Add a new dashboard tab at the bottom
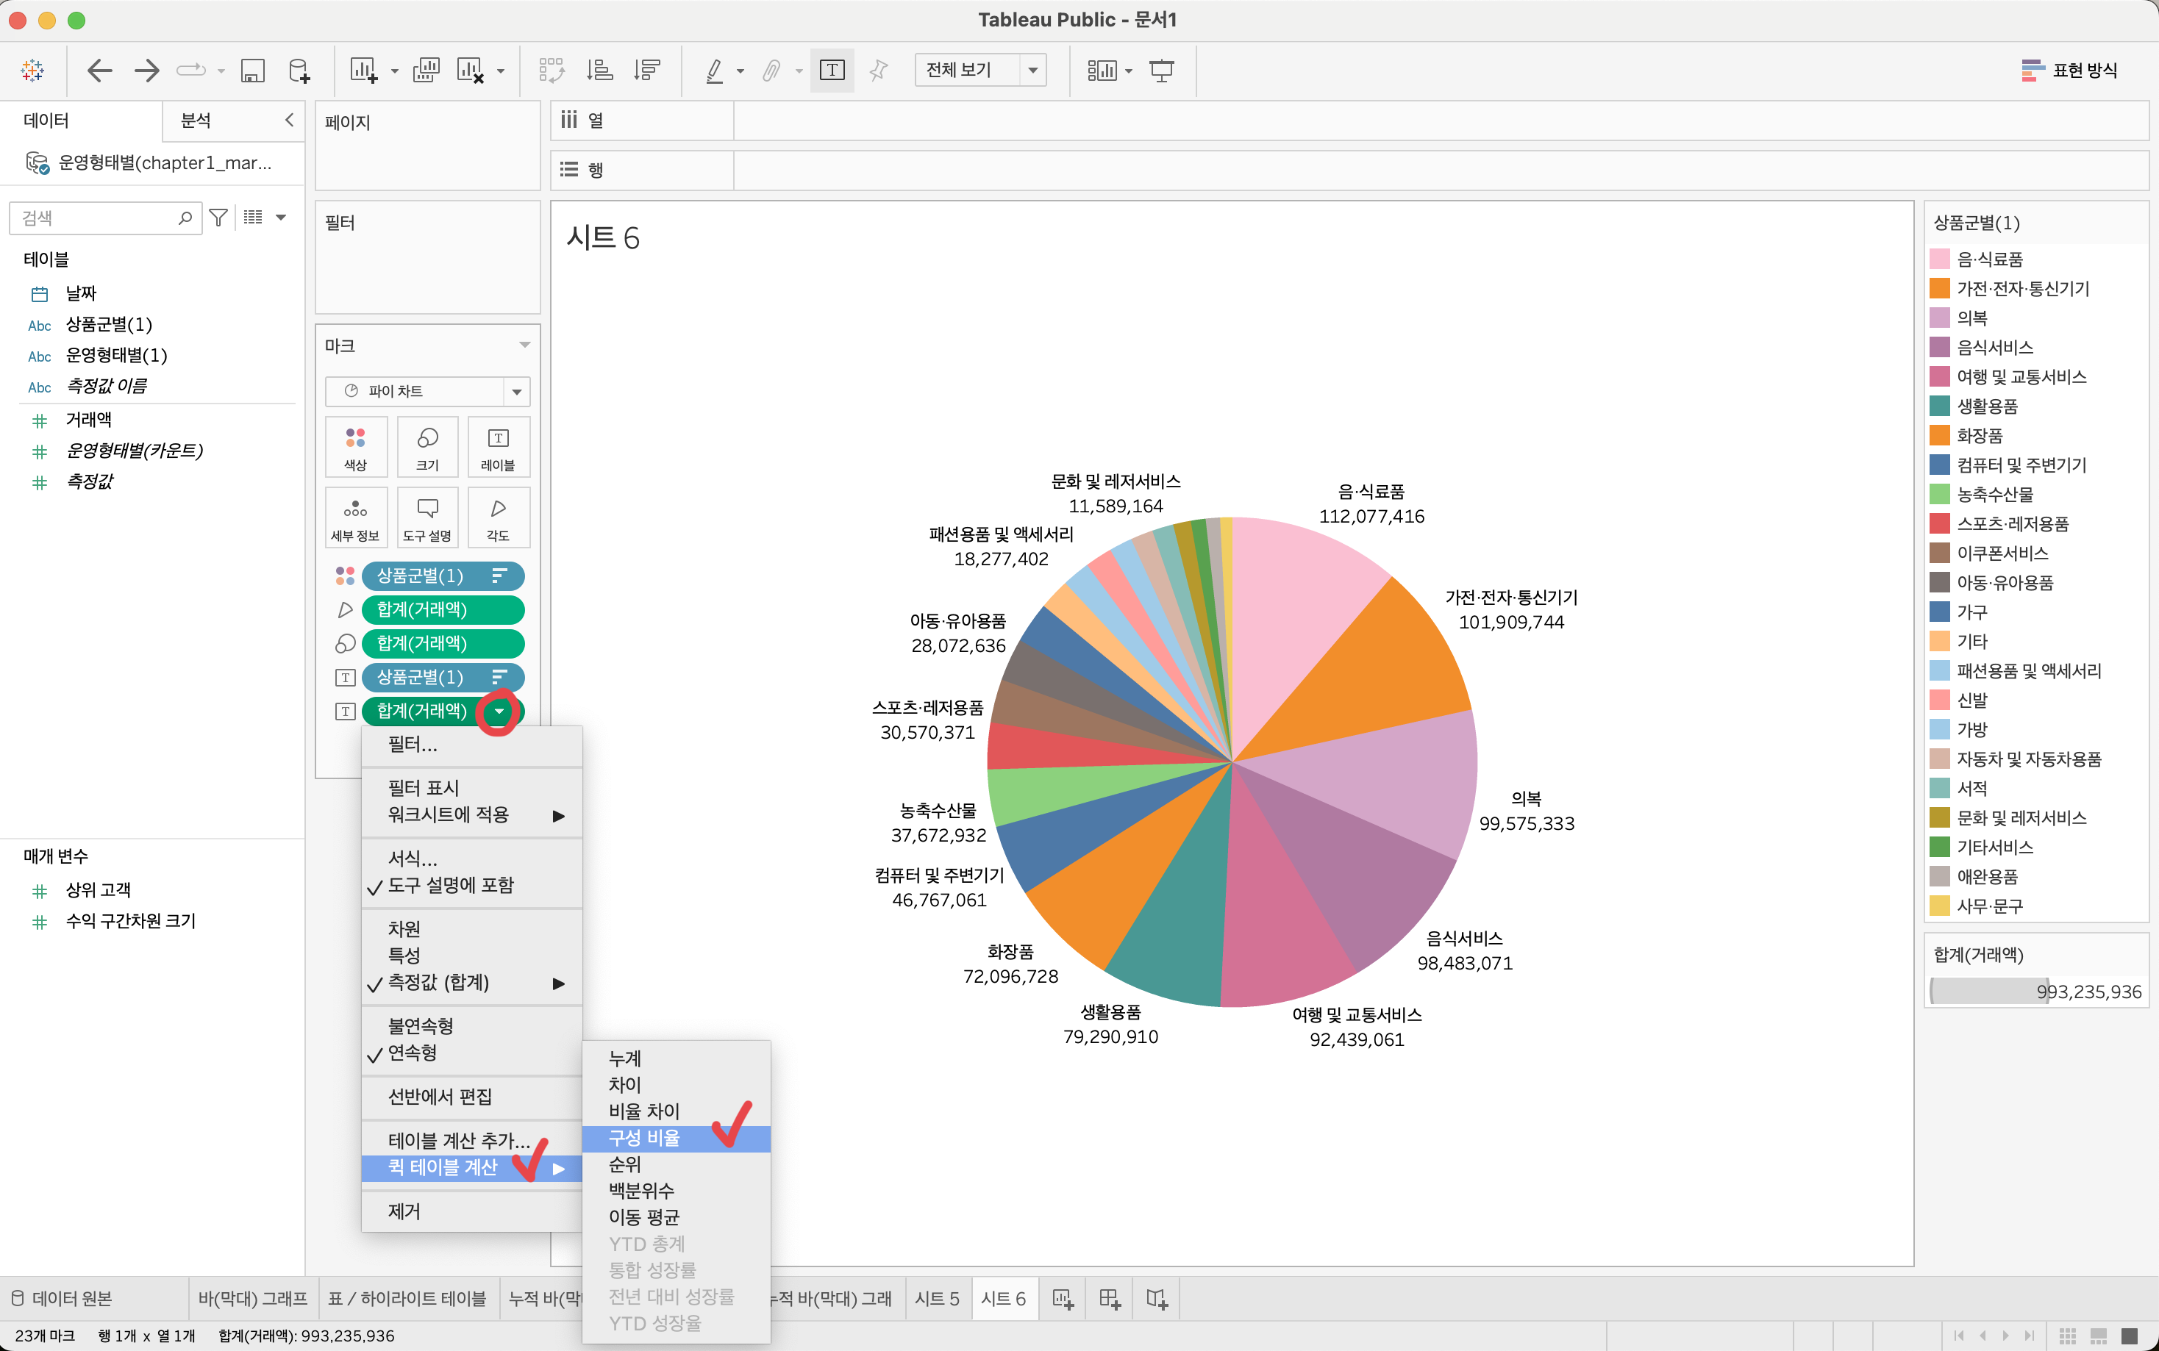This screenshot has height=1351, width=2159. pyautogui.click(x=1109, y=1298)
